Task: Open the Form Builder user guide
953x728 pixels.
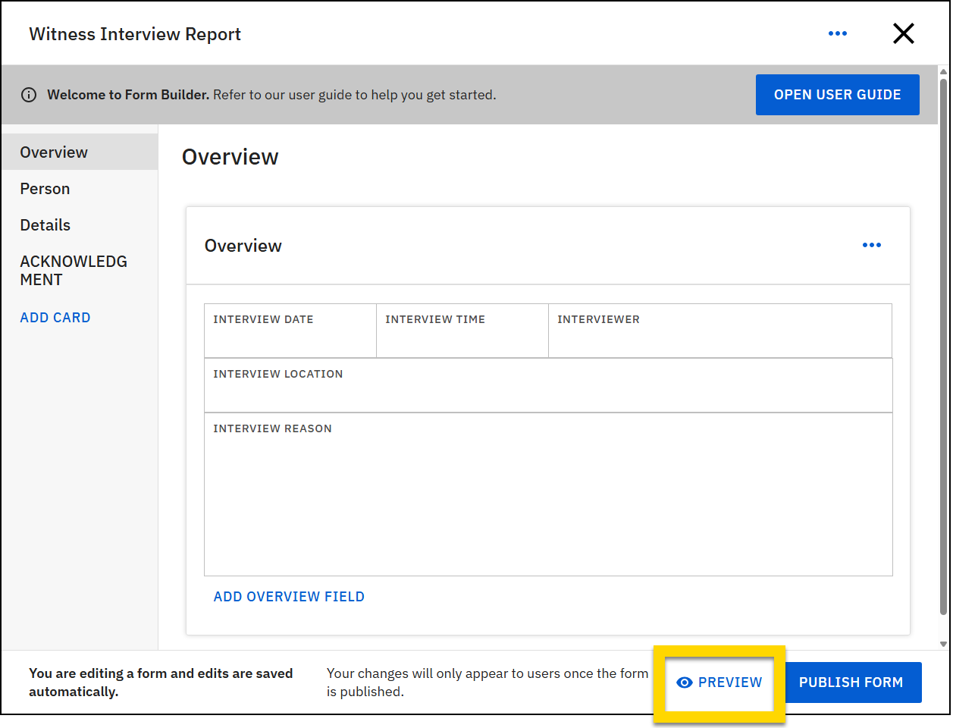Action: pyautogui.click(x=837, y=94)
